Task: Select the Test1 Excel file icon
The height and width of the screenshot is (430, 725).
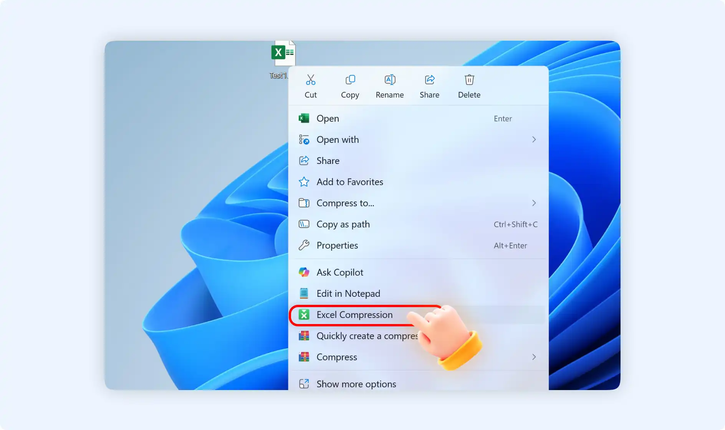Action: (x=283, y=53)
